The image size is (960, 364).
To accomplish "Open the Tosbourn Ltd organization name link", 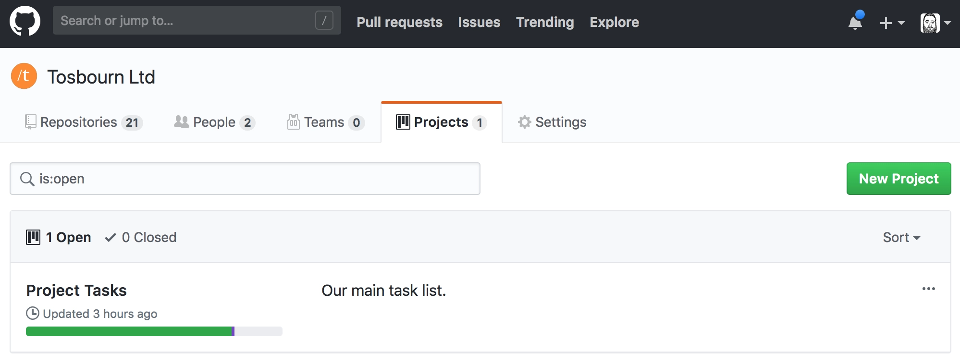I will [x=101, y=77].
